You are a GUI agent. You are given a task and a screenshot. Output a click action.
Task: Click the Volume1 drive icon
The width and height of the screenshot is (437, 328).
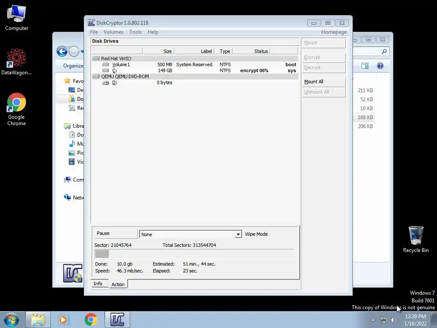pyautogui.click(x=106, y=65)
